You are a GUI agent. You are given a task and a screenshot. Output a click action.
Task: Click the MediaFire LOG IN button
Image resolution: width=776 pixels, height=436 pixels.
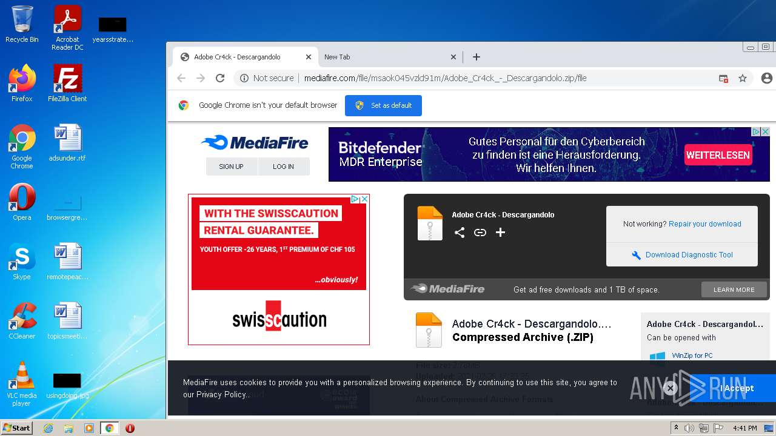284,167
